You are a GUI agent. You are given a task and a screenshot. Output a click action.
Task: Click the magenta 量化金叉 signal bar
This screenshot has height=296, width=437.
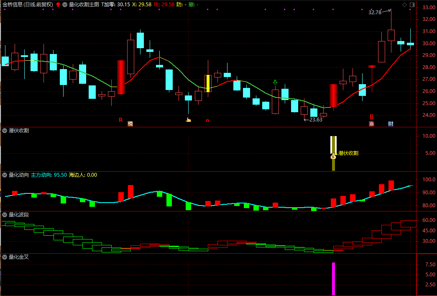coord(333,278)
